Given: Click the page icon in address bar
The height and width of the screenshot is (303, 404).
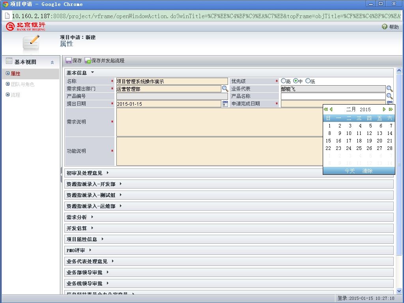Looking at the screenshot, I should click(x=7, y=16).
